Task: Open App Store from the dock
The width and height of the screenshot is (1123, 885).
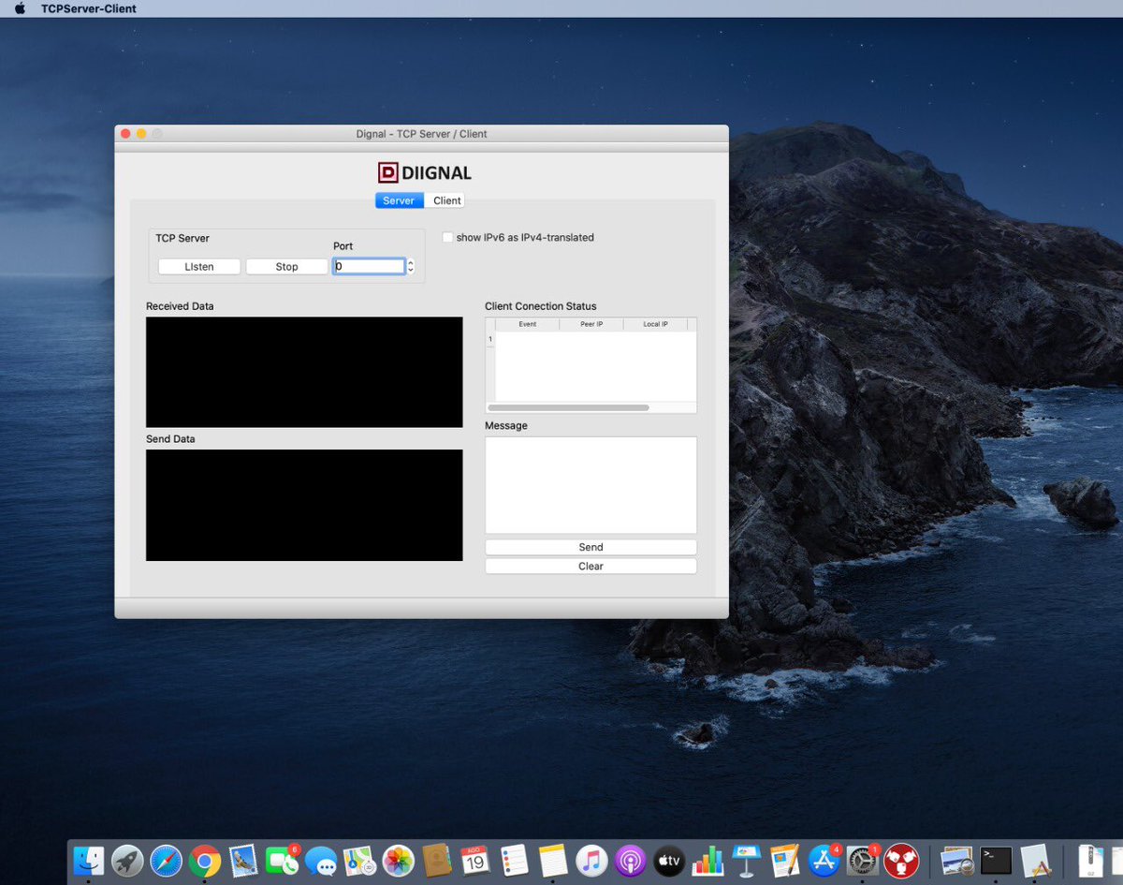Action: tap(824, 861)
